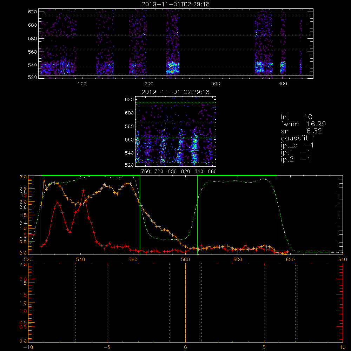Click the red dotted horizontal line in the top spectrogram

click(x=176, y=67)
